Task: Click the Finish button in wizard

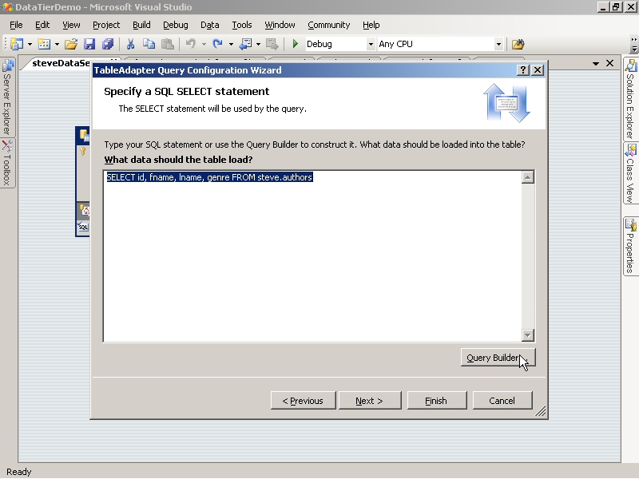Action: (x=436, y=401)
